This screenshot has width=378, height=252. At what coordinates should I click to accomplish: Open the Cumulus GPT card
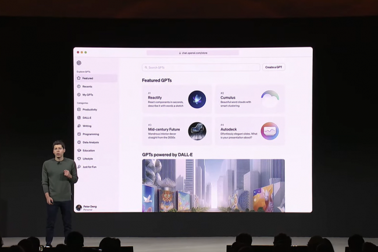249,99
